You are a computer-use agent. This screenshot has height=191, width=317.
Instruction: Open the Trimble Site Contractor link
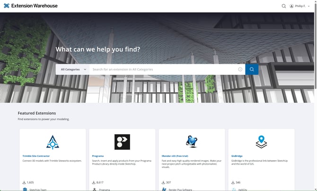[x=36, y=156]
